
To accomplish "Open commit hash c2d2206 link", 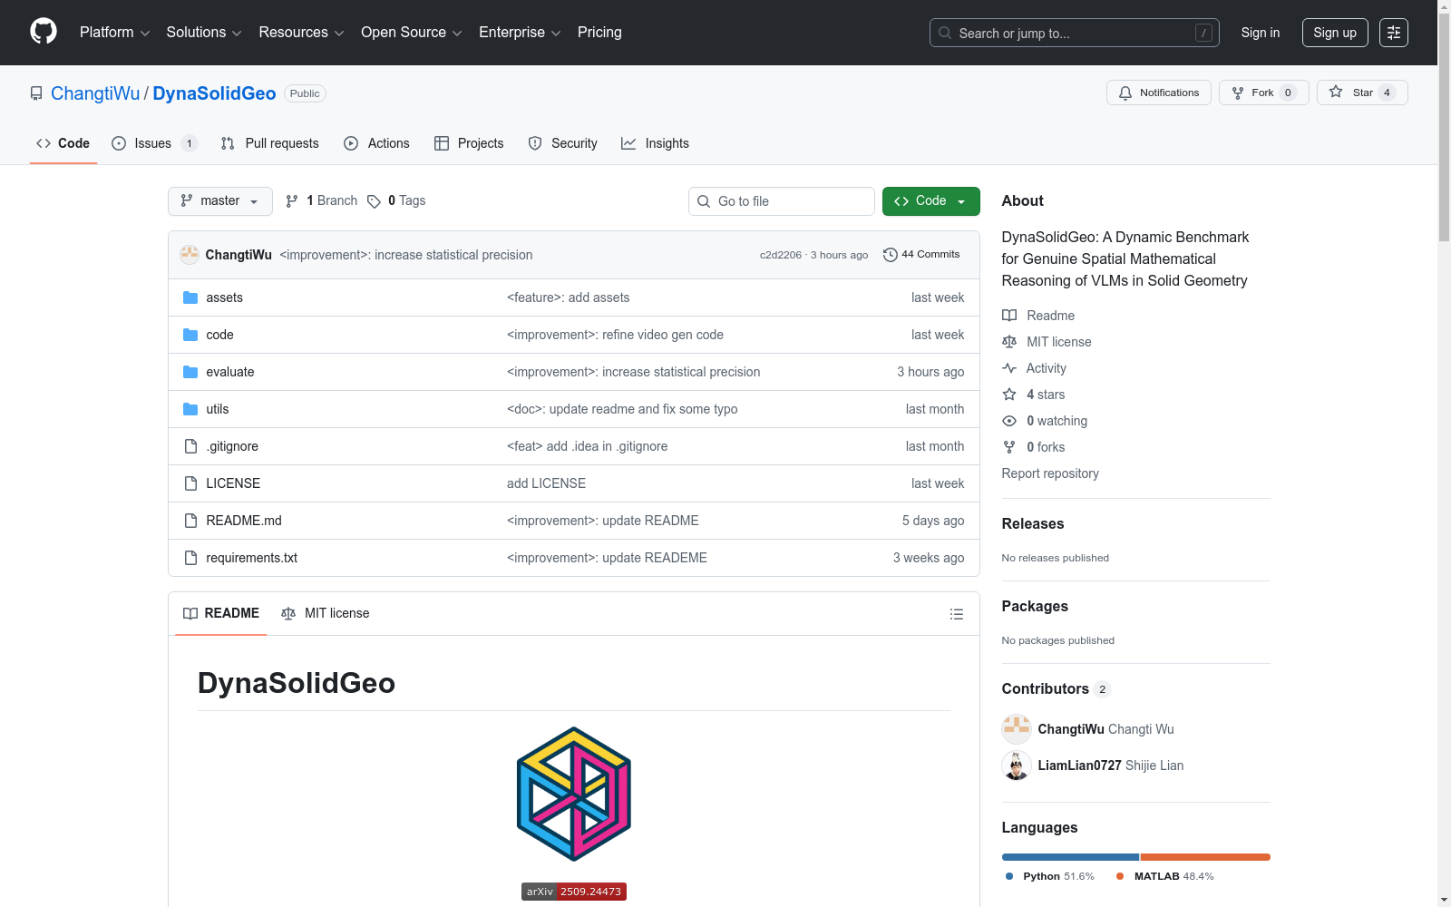I will (781, 255).
